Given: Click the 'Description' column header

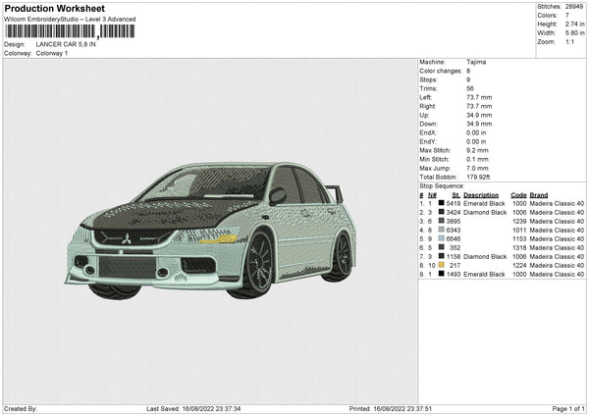Looking at the screenshot, I should tap(481, 195).
